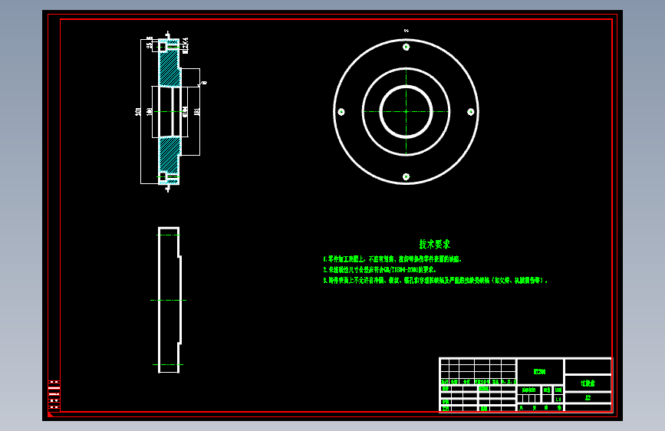The height and width of the screenshot is (431, 665).
Task: Select technical requirement line numbered 3
Action: [436, 281]
